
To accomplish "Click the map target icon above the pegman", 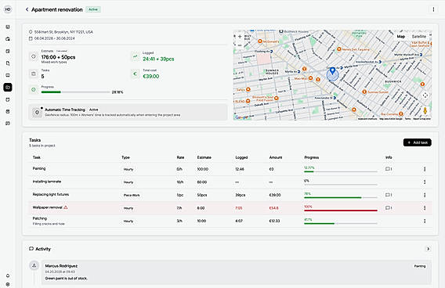I will [x=425, y=95].
